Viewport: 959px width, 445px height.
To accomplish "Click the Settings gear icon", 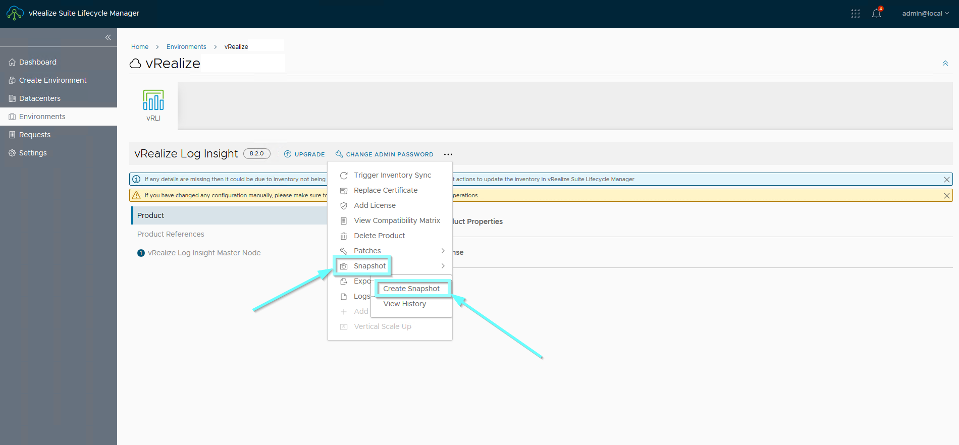I will click(12, 153).
